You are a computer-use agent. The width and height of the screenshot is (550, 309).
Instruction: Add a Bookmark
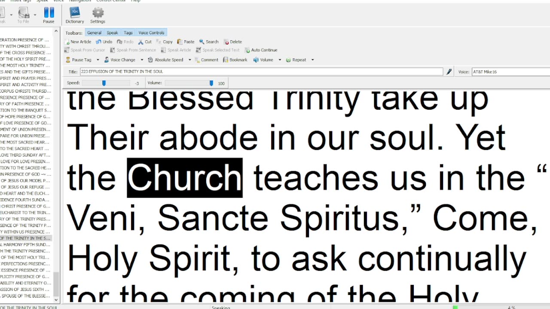[235, 60]
